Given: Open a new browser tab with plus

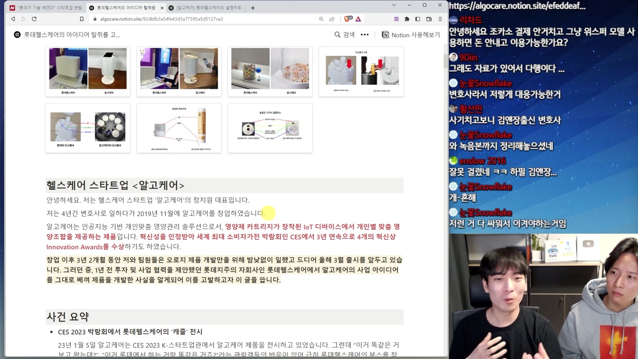Looking at the screenshot, I should (x=253, y=8).
